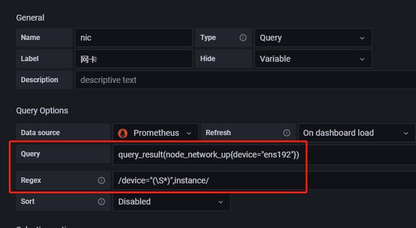Open the Sort dropdown showing Disabled

click(172, 202)
